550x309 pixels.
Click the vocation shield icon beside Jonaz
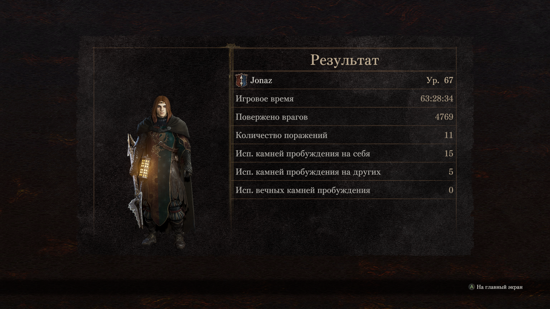[241, 80]
